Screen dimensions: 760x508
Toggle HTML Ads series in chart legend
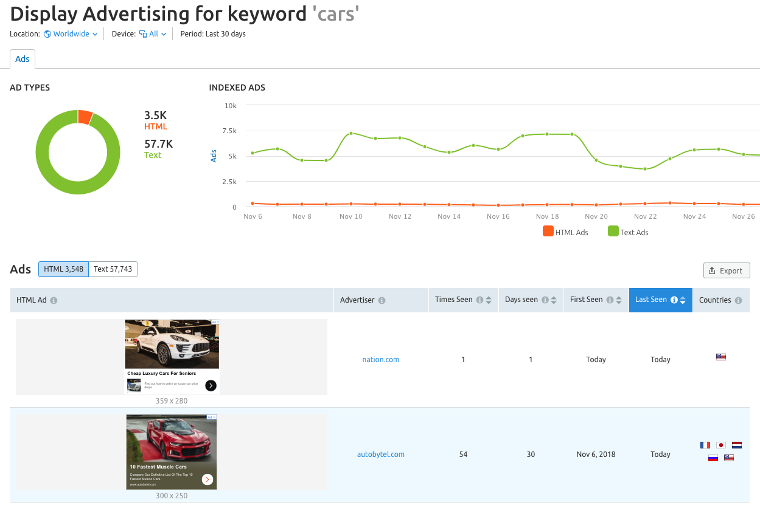click(565, 232)
